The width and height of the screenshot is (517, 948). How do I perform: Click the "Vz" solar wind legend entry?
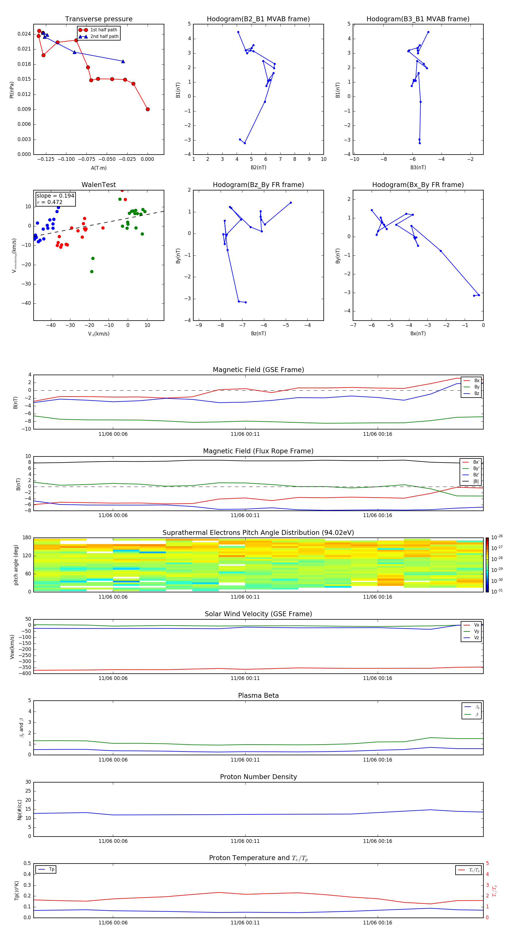click(x=471, y=638)
